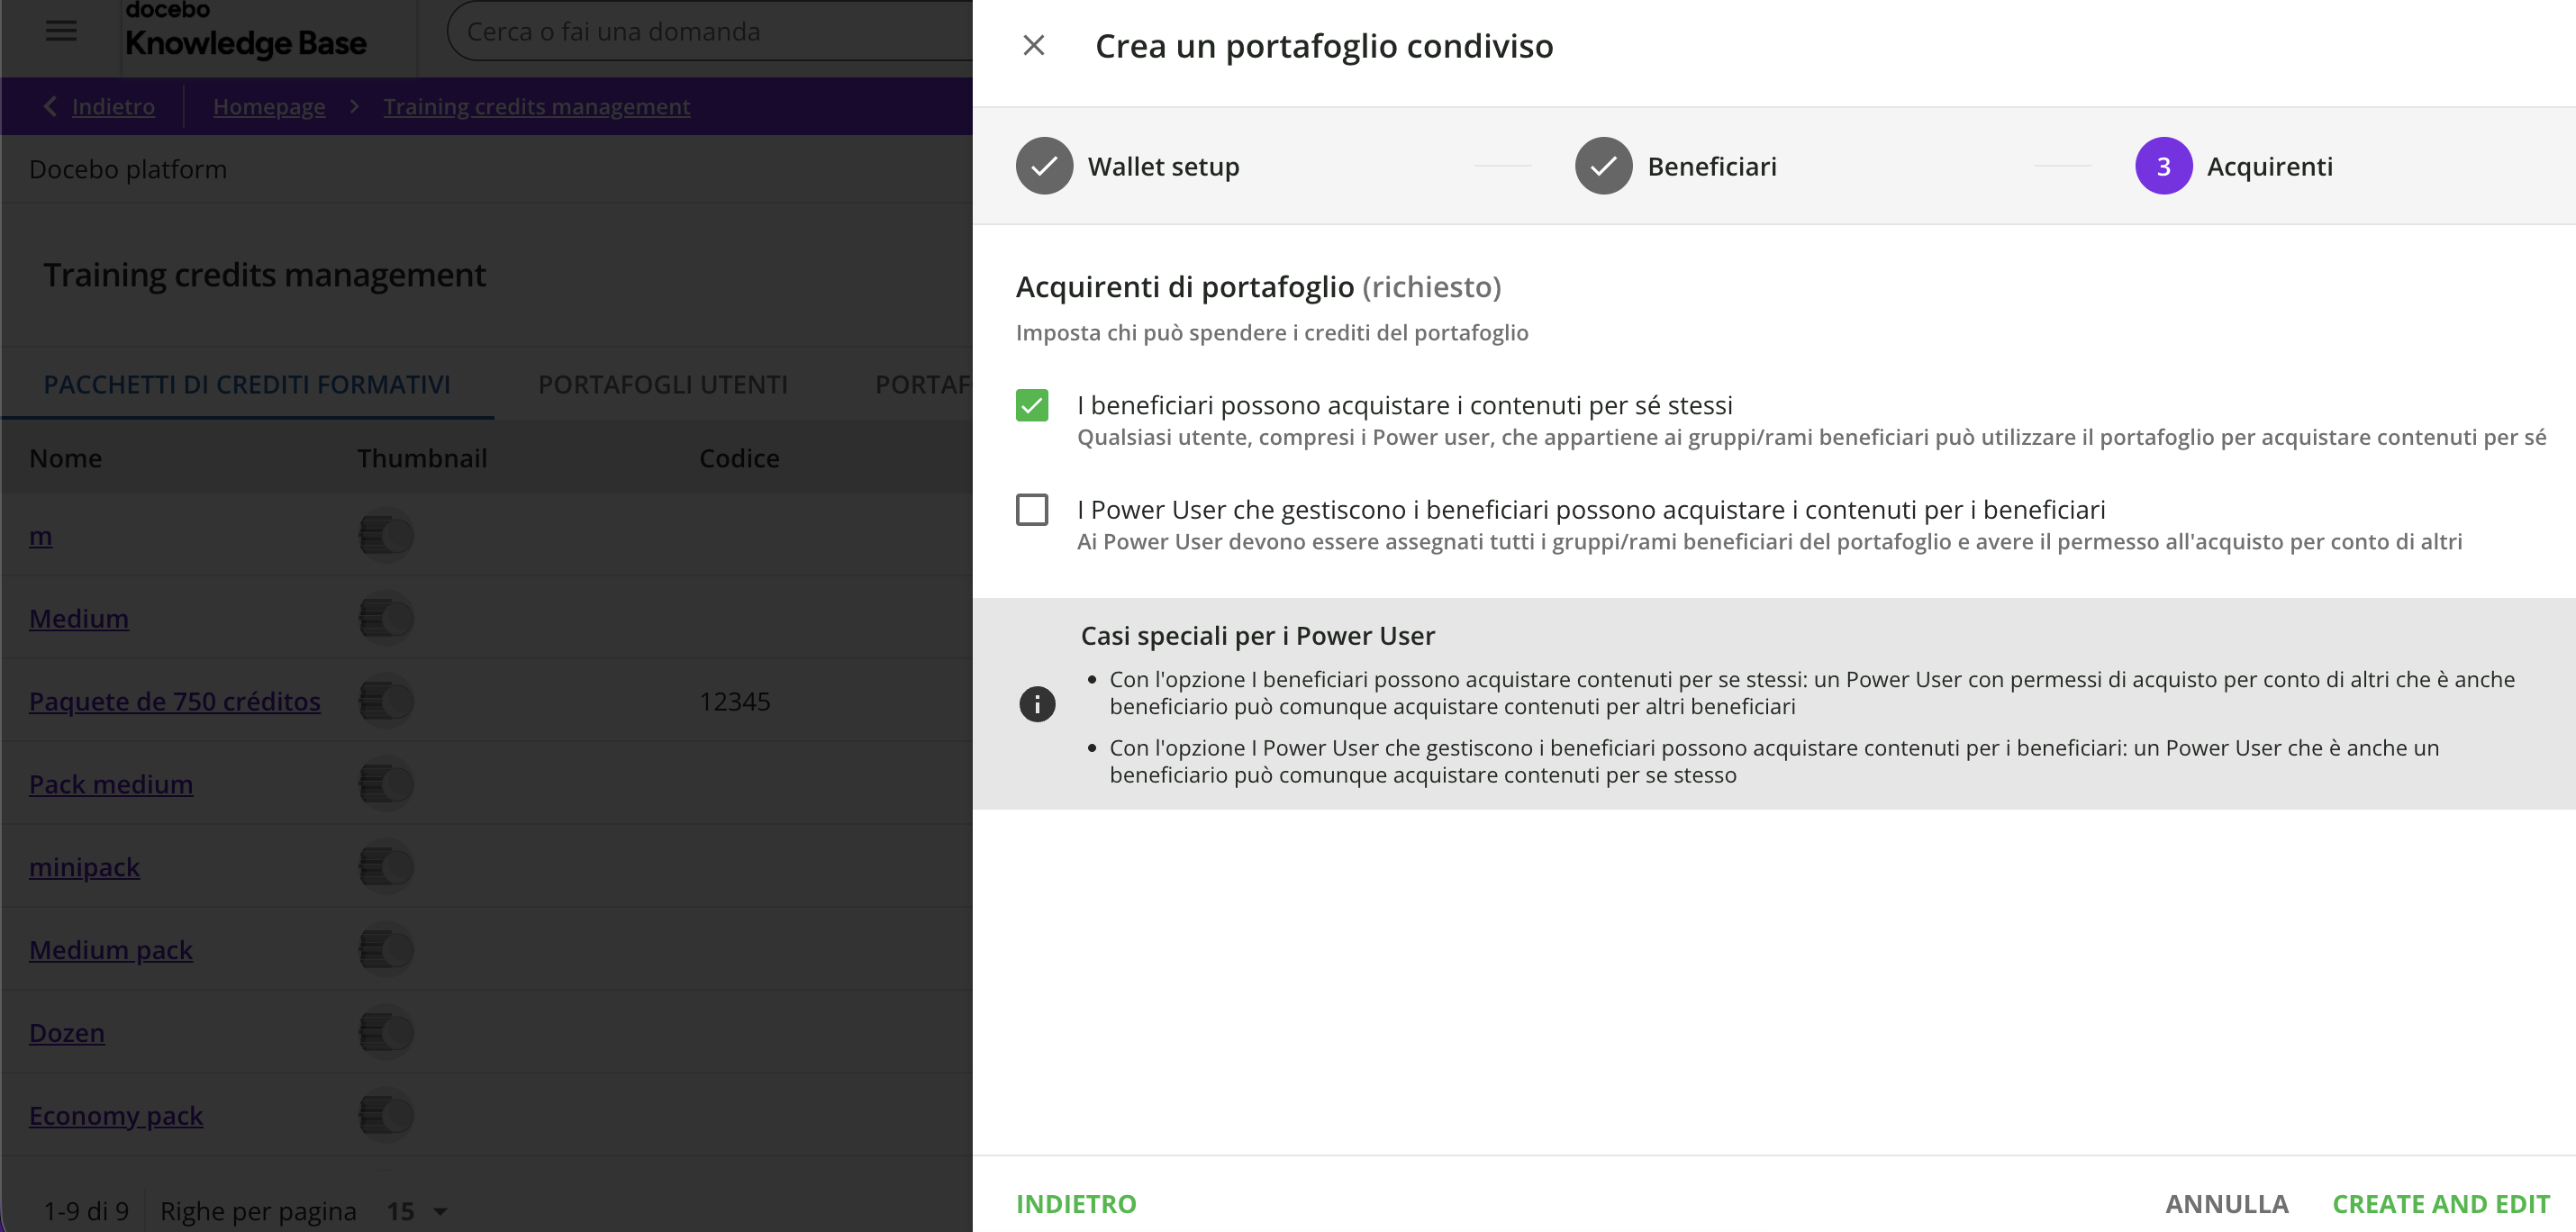This screenshot has width=2576, height=1232.
Task: Click the Annulla button
Action: (2226, 1203)
